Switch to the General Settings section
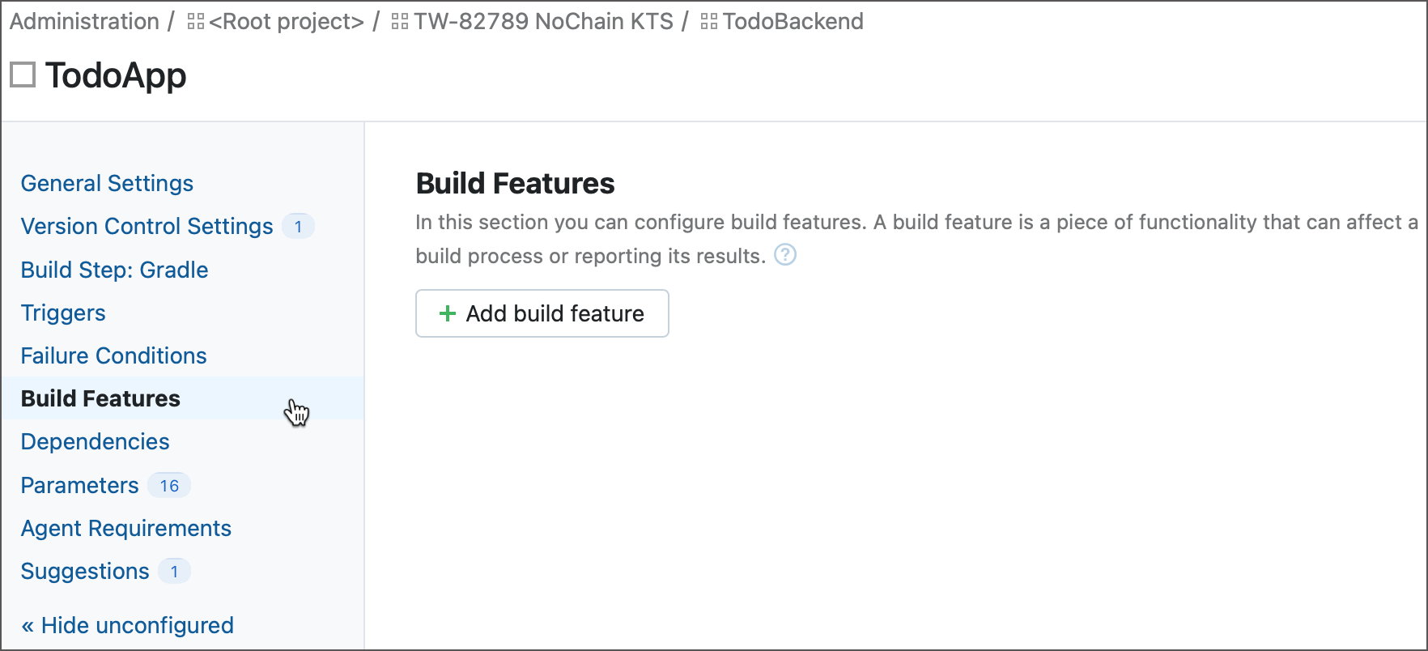This screenshot has width=1428, height=651. [x=106, y=183]
